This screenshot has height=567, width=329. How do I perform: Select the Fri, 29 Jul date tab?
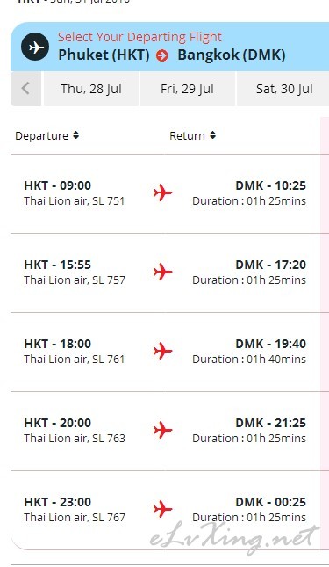click(x=187, y=89)
